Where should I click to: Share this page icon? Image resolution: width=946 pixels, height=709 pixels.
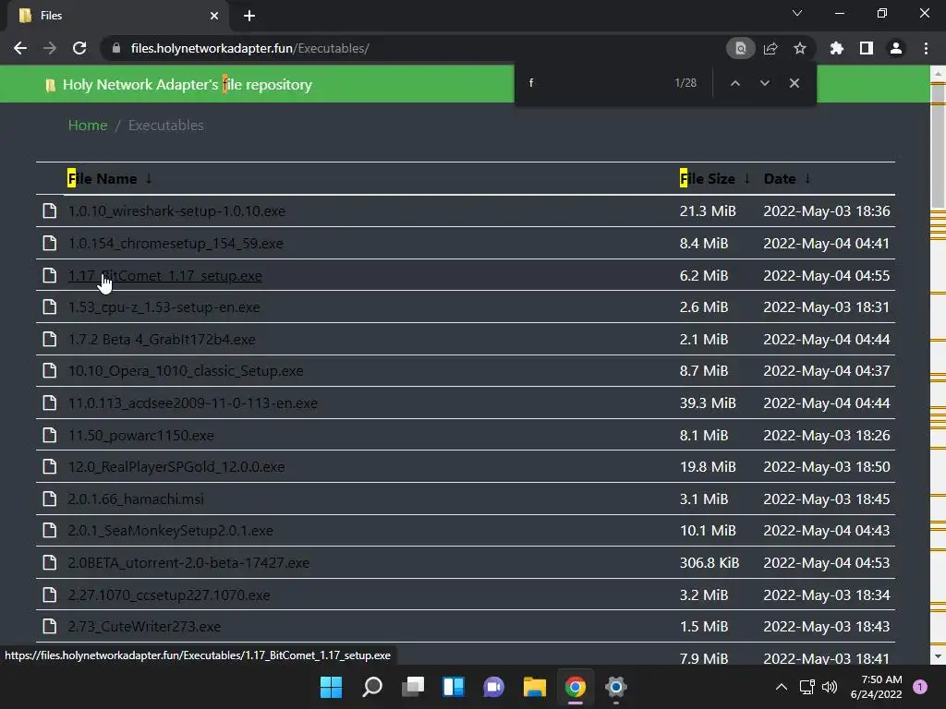770,48
